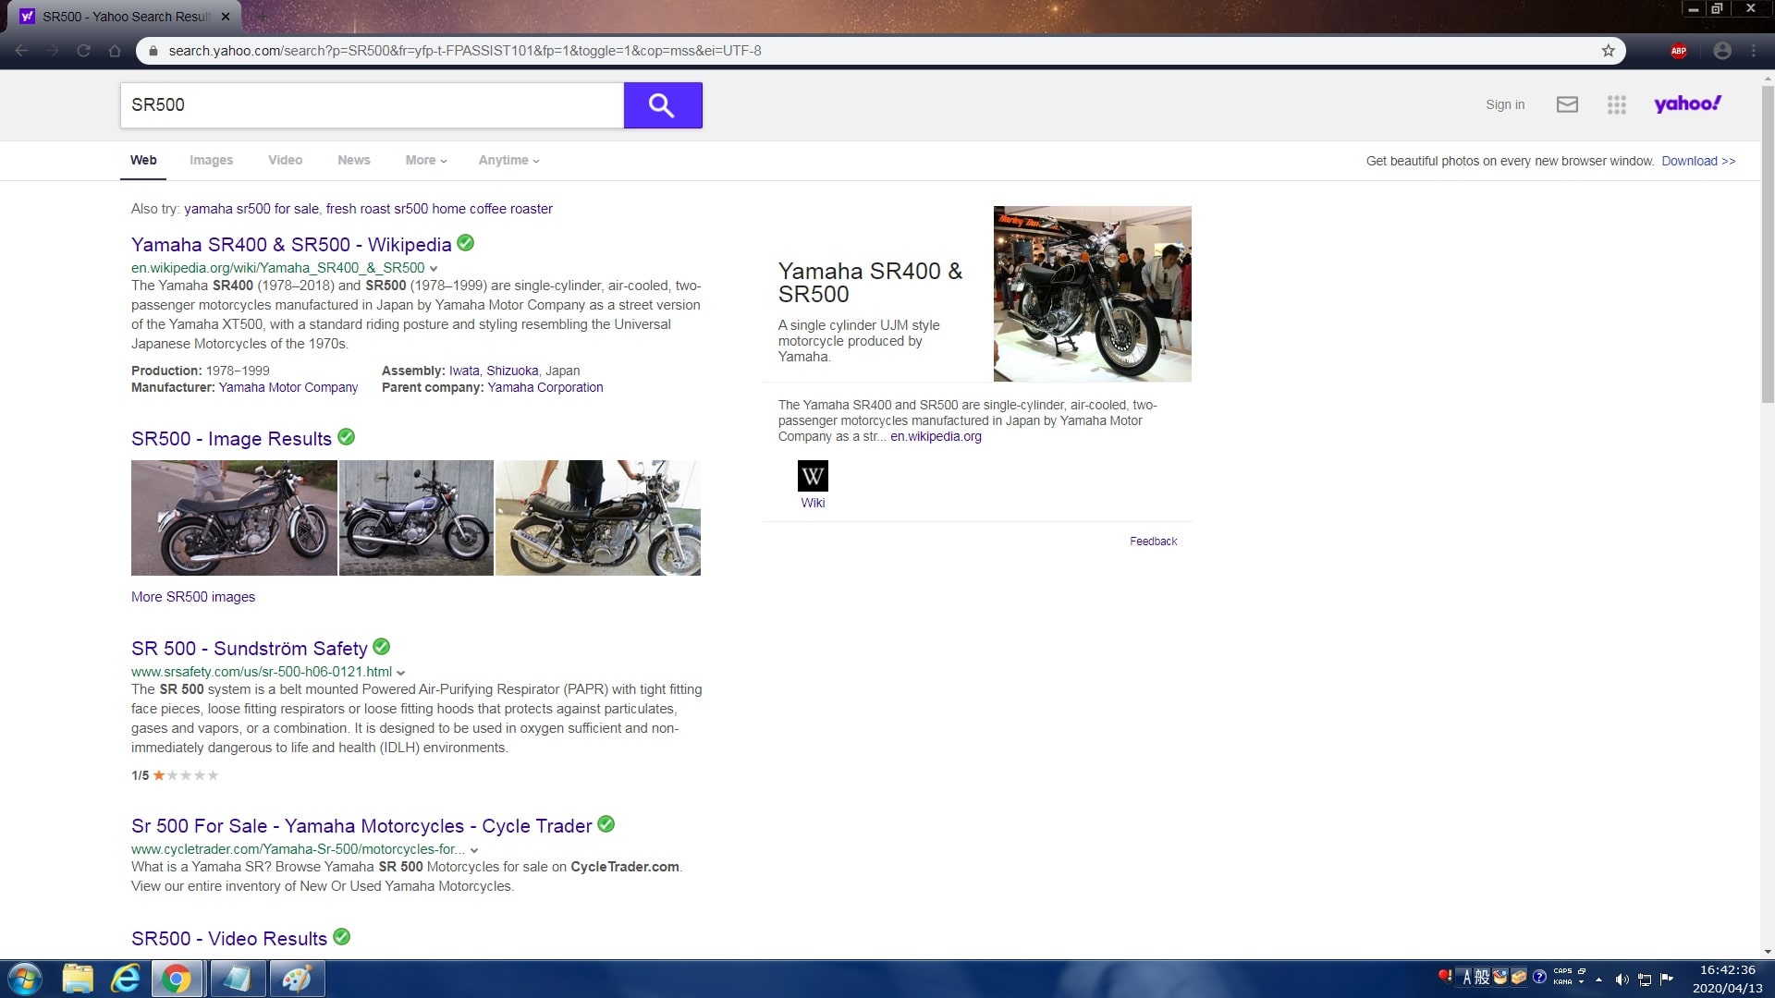The width and height of the screenshot is (1775, 998).
Task: Click fresh roast sr500 home coffee roaster suggestion
Action: point(439,209)
